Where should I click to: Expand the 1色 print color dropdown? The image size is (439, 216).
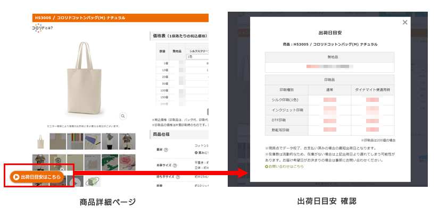pos(195,56)
